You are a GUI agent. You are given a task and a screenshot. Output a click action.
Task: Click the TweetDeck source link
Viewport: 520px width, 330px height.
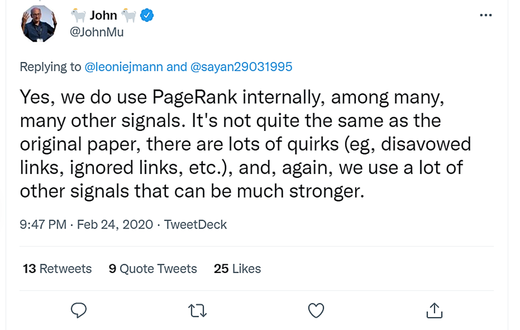tap(195, 224)
